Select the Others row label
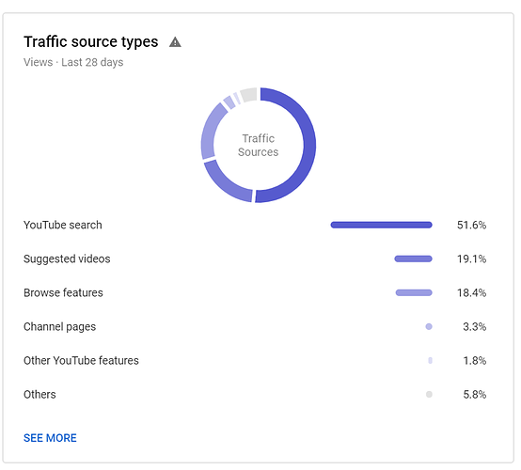The height and width of the screenshot is (470, 521). click(x=39, y=394)
